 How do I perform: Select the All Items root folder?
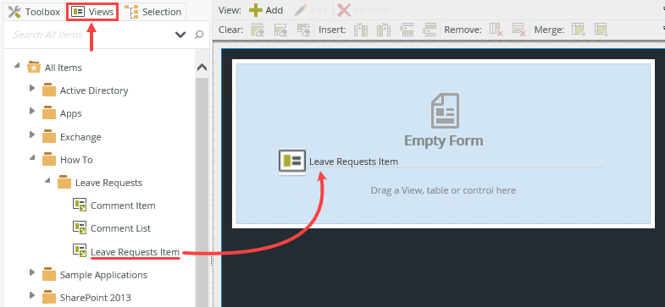[64, 68]
